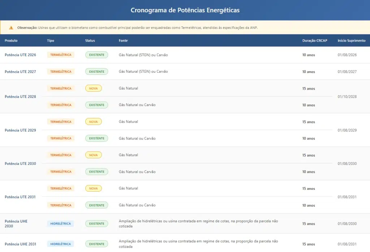Click the Duração CRCAP column header
The image size is (370, 252).
coord(314,40)
